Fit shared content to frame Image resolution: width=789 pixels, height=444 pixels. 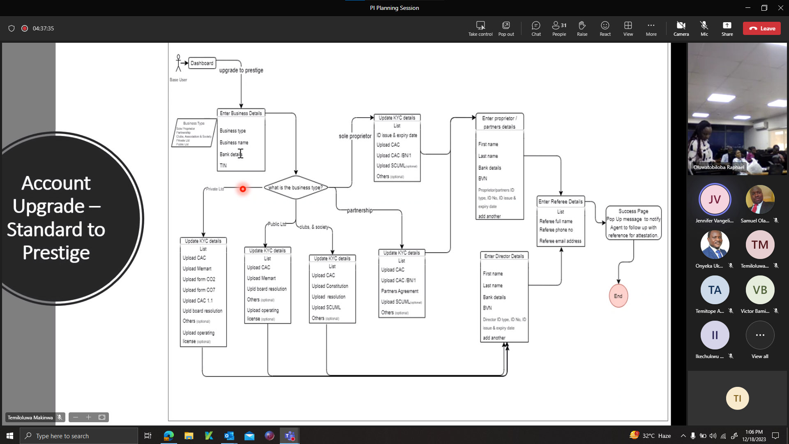click(102, 417)
